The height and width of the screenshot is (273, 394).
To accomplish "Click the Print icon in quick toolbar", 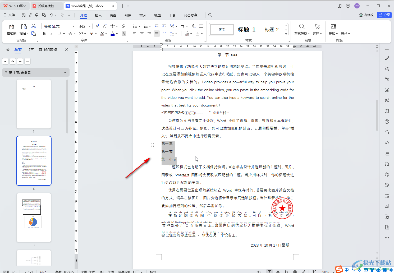I will pos(37,15).
